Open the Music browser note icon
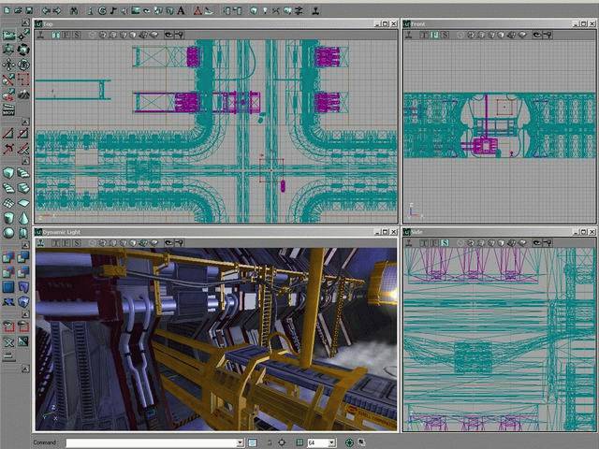The width and height of the screenshot is (599, 449). (112, 10)
